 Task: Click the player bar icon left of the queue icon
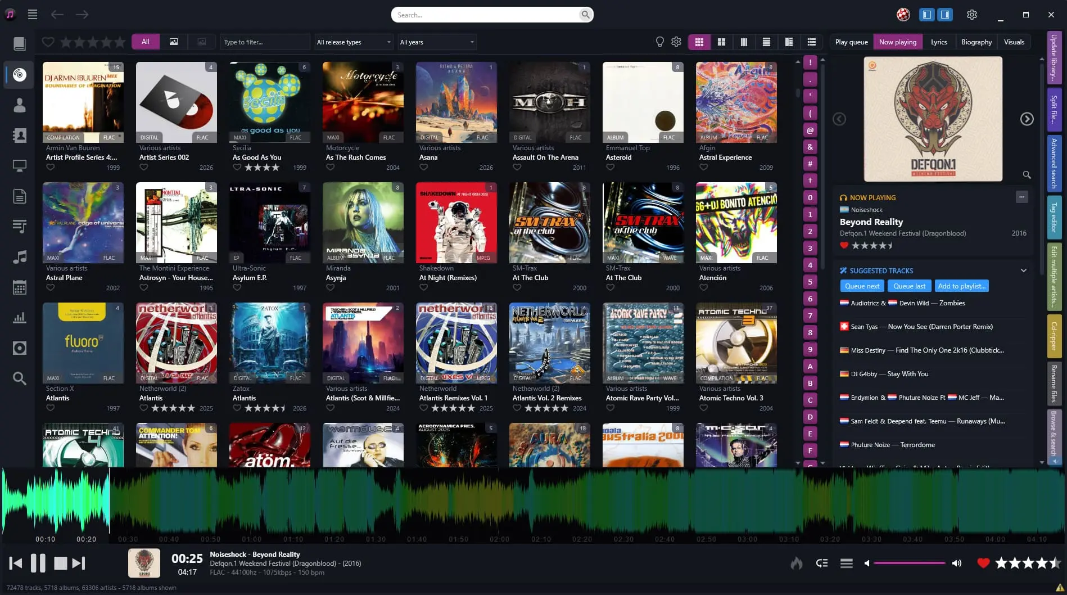tap(822, 563)
